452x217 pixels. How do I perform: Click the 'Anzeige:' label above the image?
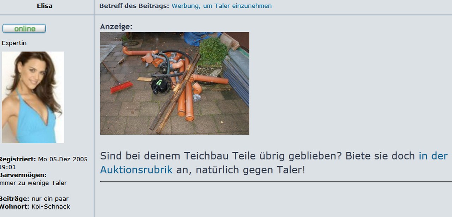point(116,27)
